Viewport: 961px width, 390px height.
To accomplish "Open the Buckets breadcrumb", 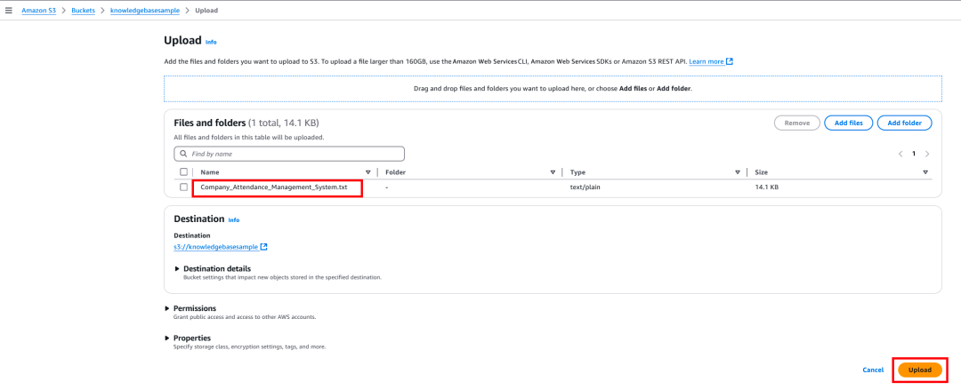I will tap(83, 11).
